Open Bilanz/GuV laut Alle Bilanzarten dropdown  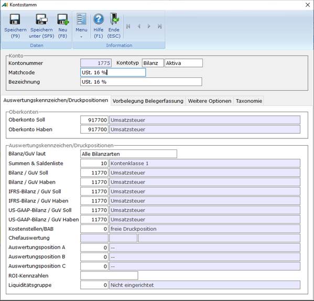[128, 154]
